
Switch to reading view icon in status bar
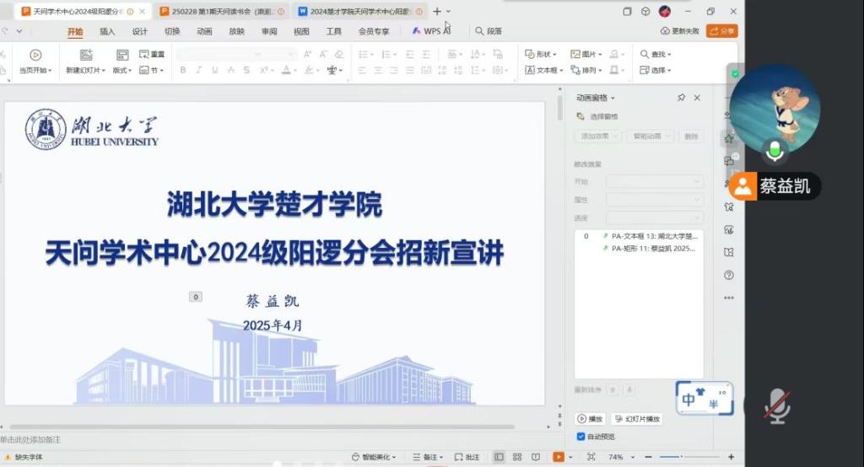[536, 457]
